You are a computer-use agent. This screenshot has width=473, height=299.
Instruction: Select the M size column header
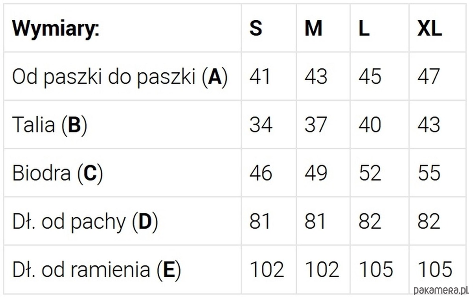pos(313,28)
